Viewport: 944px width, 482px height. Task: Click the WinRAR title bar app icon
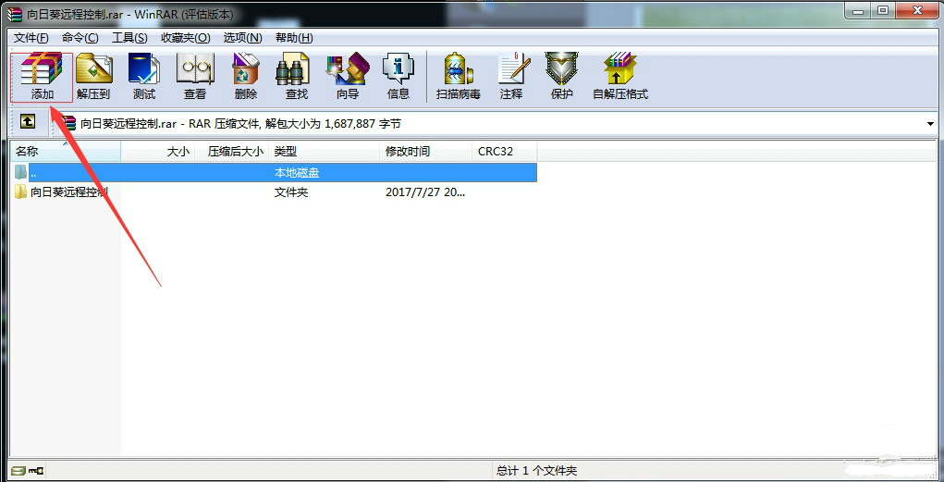pyautogui.click(x=13, y=14)
